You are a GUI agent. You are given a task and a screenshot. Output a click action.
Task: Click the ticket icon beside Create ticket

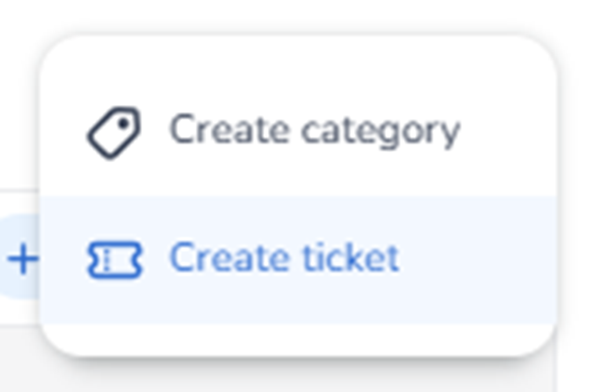114,259
